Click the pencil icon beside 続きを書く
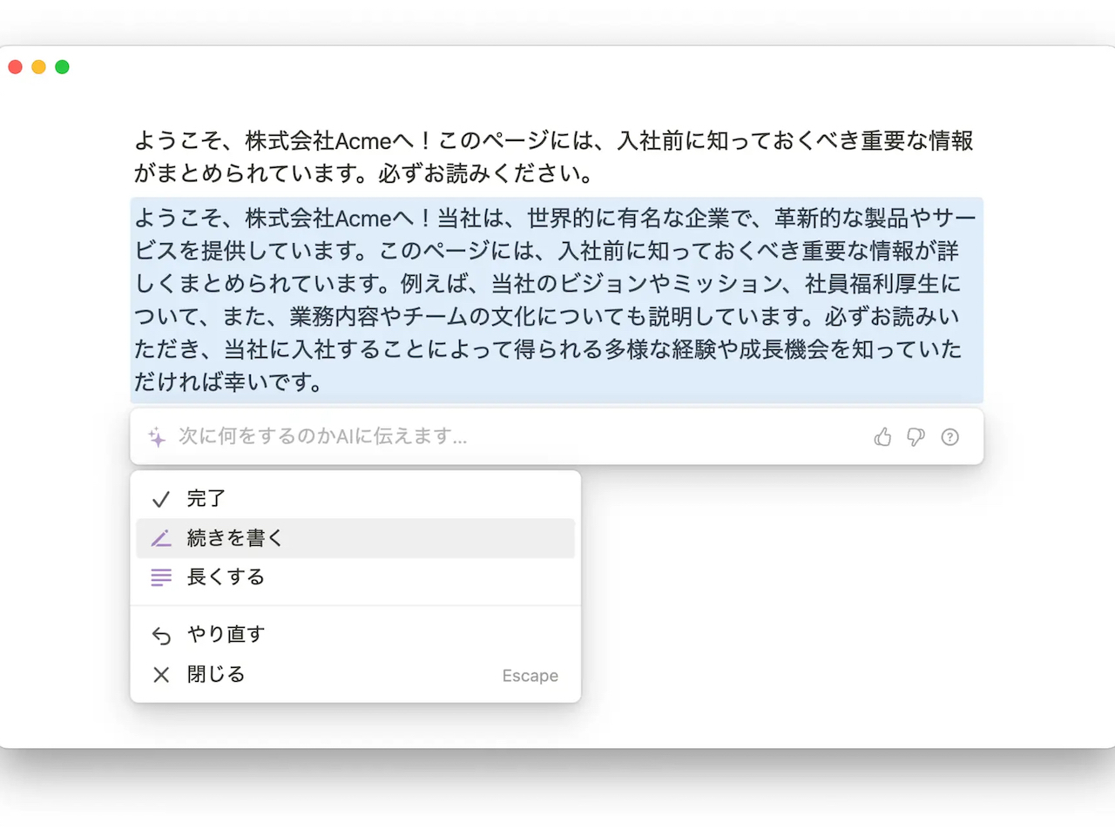 pyautogui.click(x=161, y=538)
